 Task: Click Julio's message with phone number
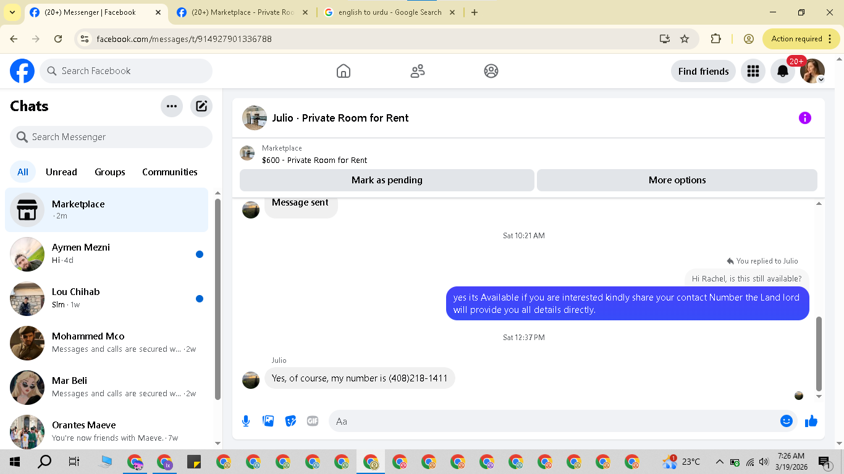click(x=360, y=378)
